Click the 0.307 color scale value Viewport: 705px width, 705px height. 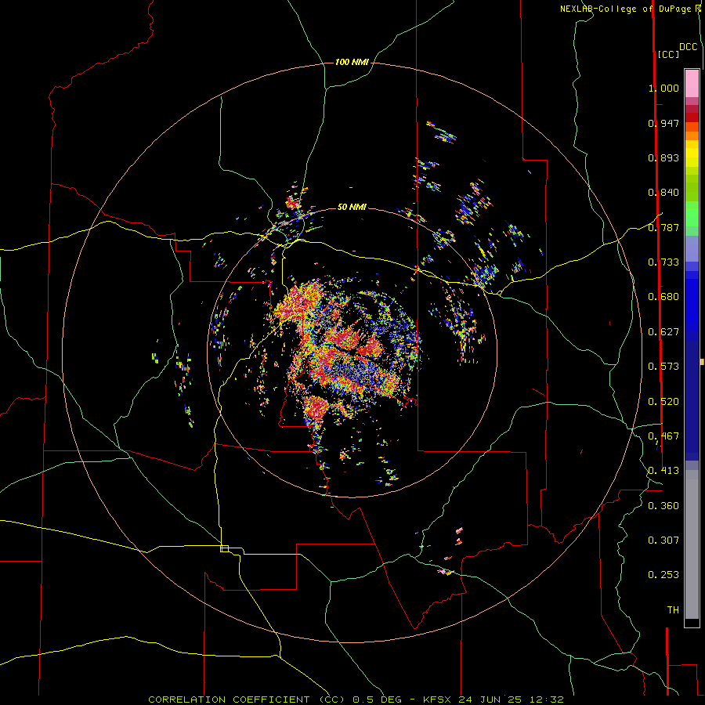663,540
